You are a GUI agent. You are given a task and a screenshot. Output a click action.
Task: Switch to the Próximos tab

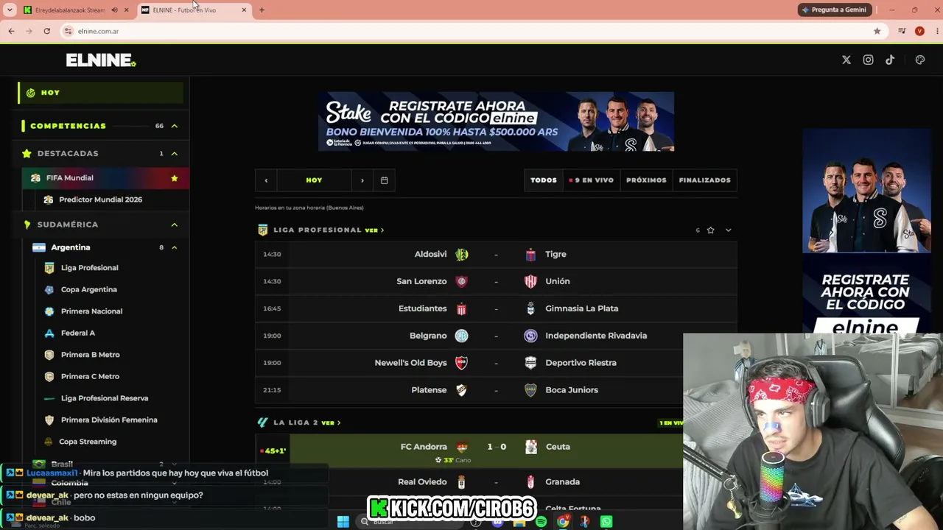pyautogui.click(x=646, y=180)
